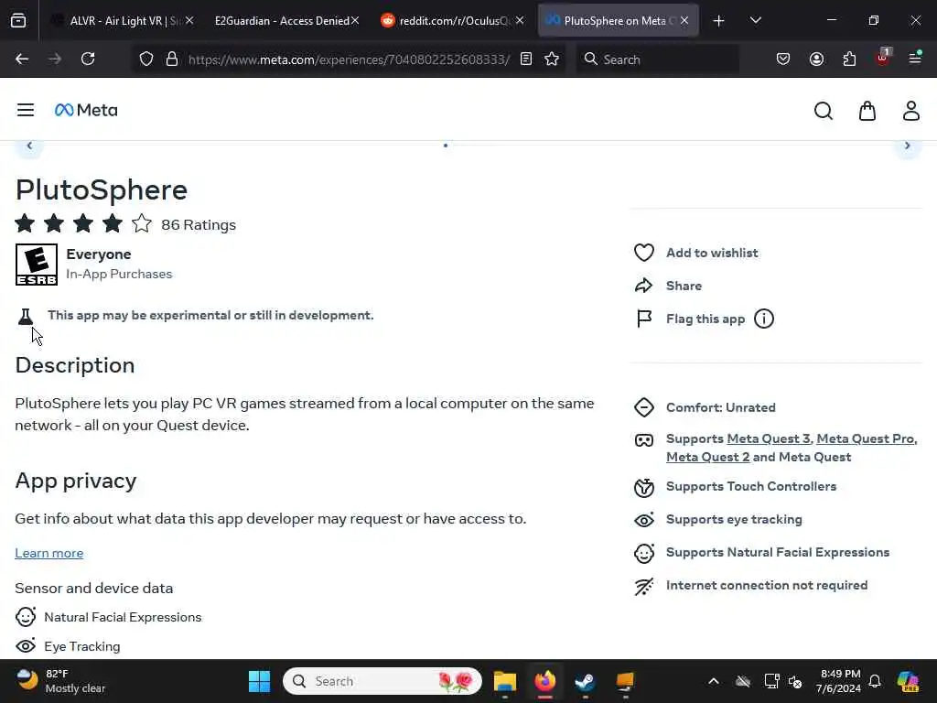Open the Firefox account icon

tap(816, 59)
